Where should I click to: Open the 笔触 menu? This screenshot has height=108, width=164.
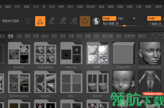[120, 7]
